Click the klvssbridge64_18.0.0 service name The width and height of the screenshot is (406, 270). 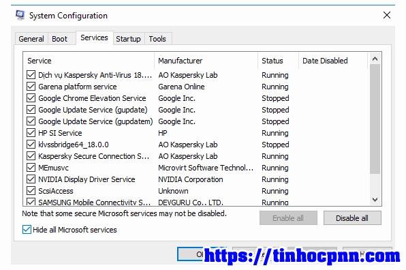[x=74, y=145]
